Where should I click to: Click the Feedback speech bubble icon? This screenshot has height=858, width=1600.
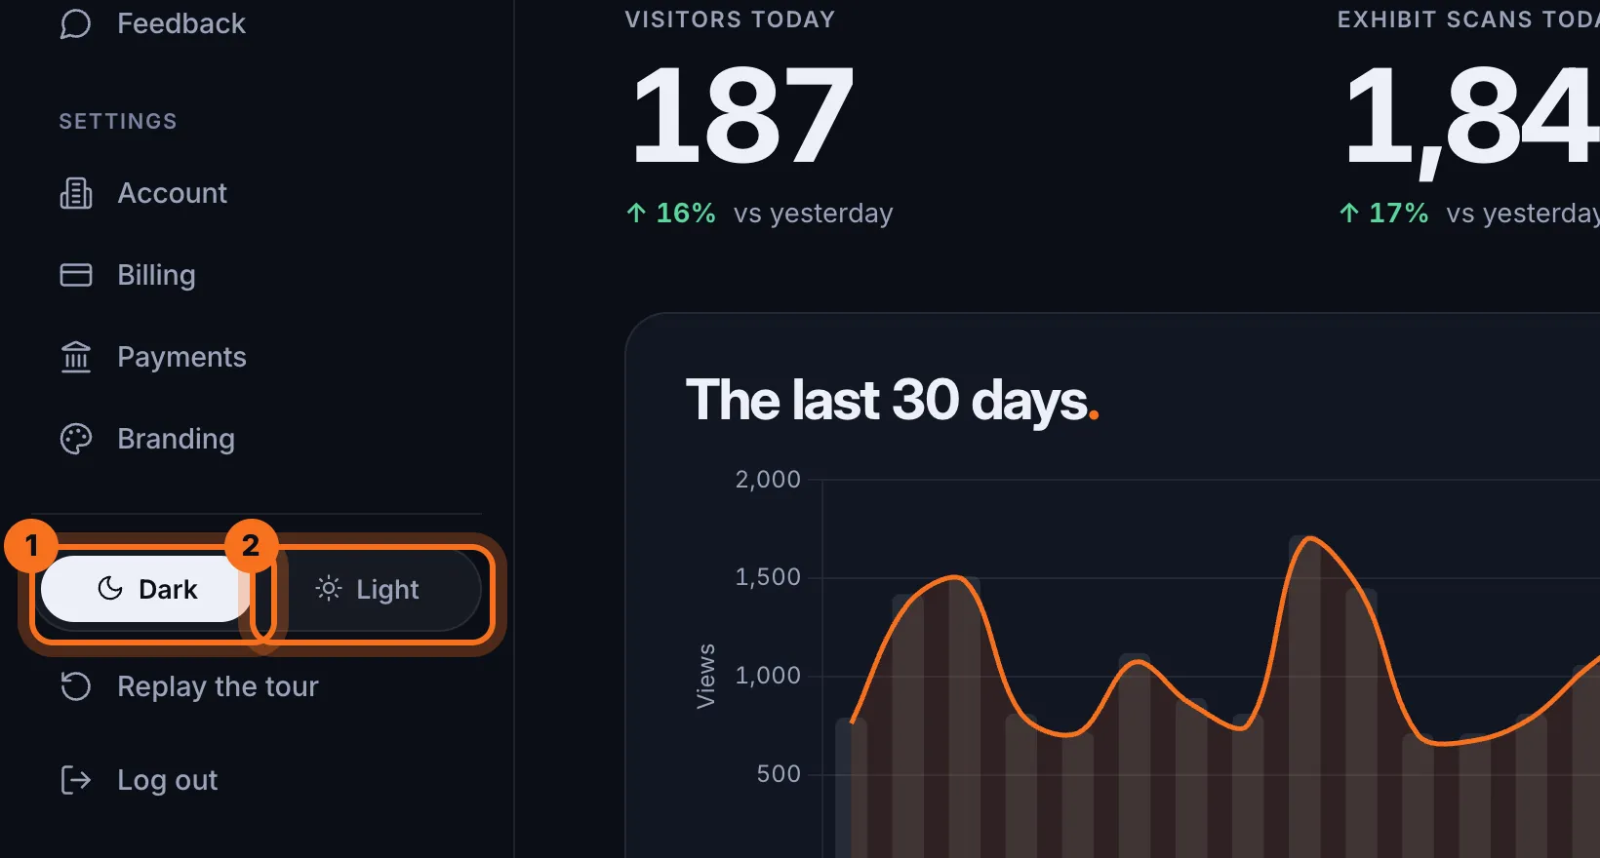coord(75,23)
